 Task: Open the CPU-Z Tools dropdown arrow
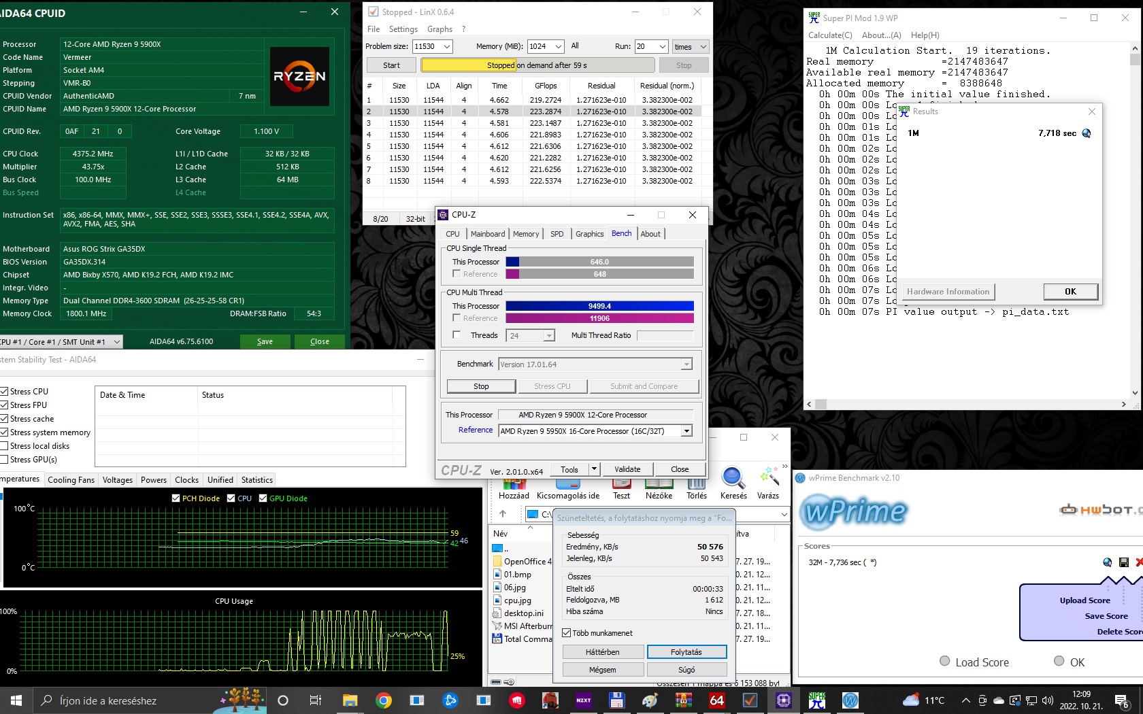pyautogui.click(x=594, y=469)
